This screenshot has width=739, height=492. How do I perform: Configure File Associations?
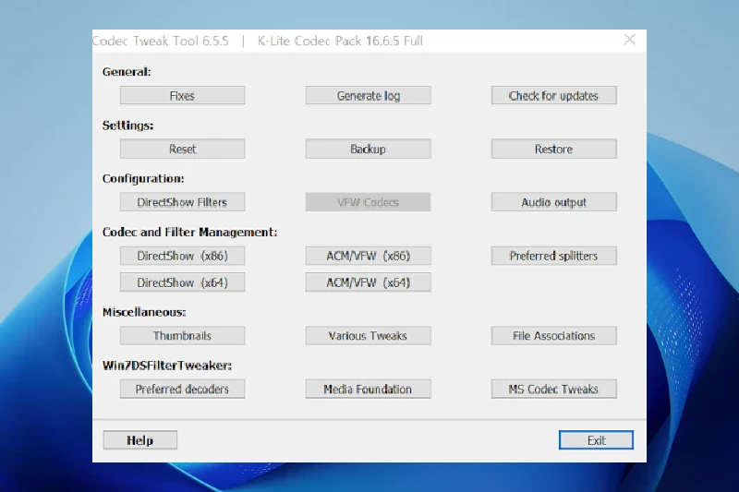click(553, 336)
